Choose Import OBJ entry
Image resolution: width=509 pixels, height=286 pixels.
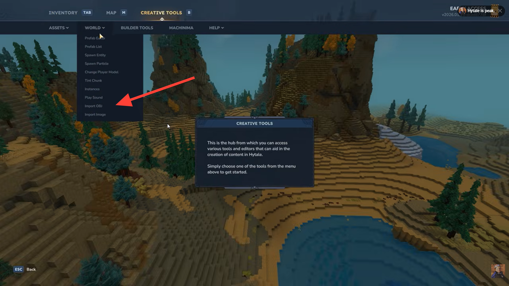pos(93,106)
